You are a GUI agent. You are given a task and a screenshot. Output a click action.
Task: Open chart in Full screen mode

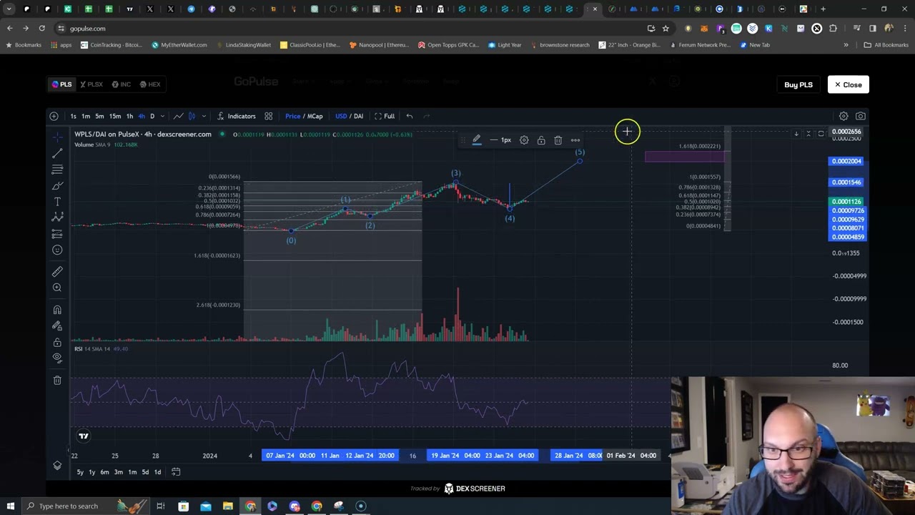click(385, 116)
